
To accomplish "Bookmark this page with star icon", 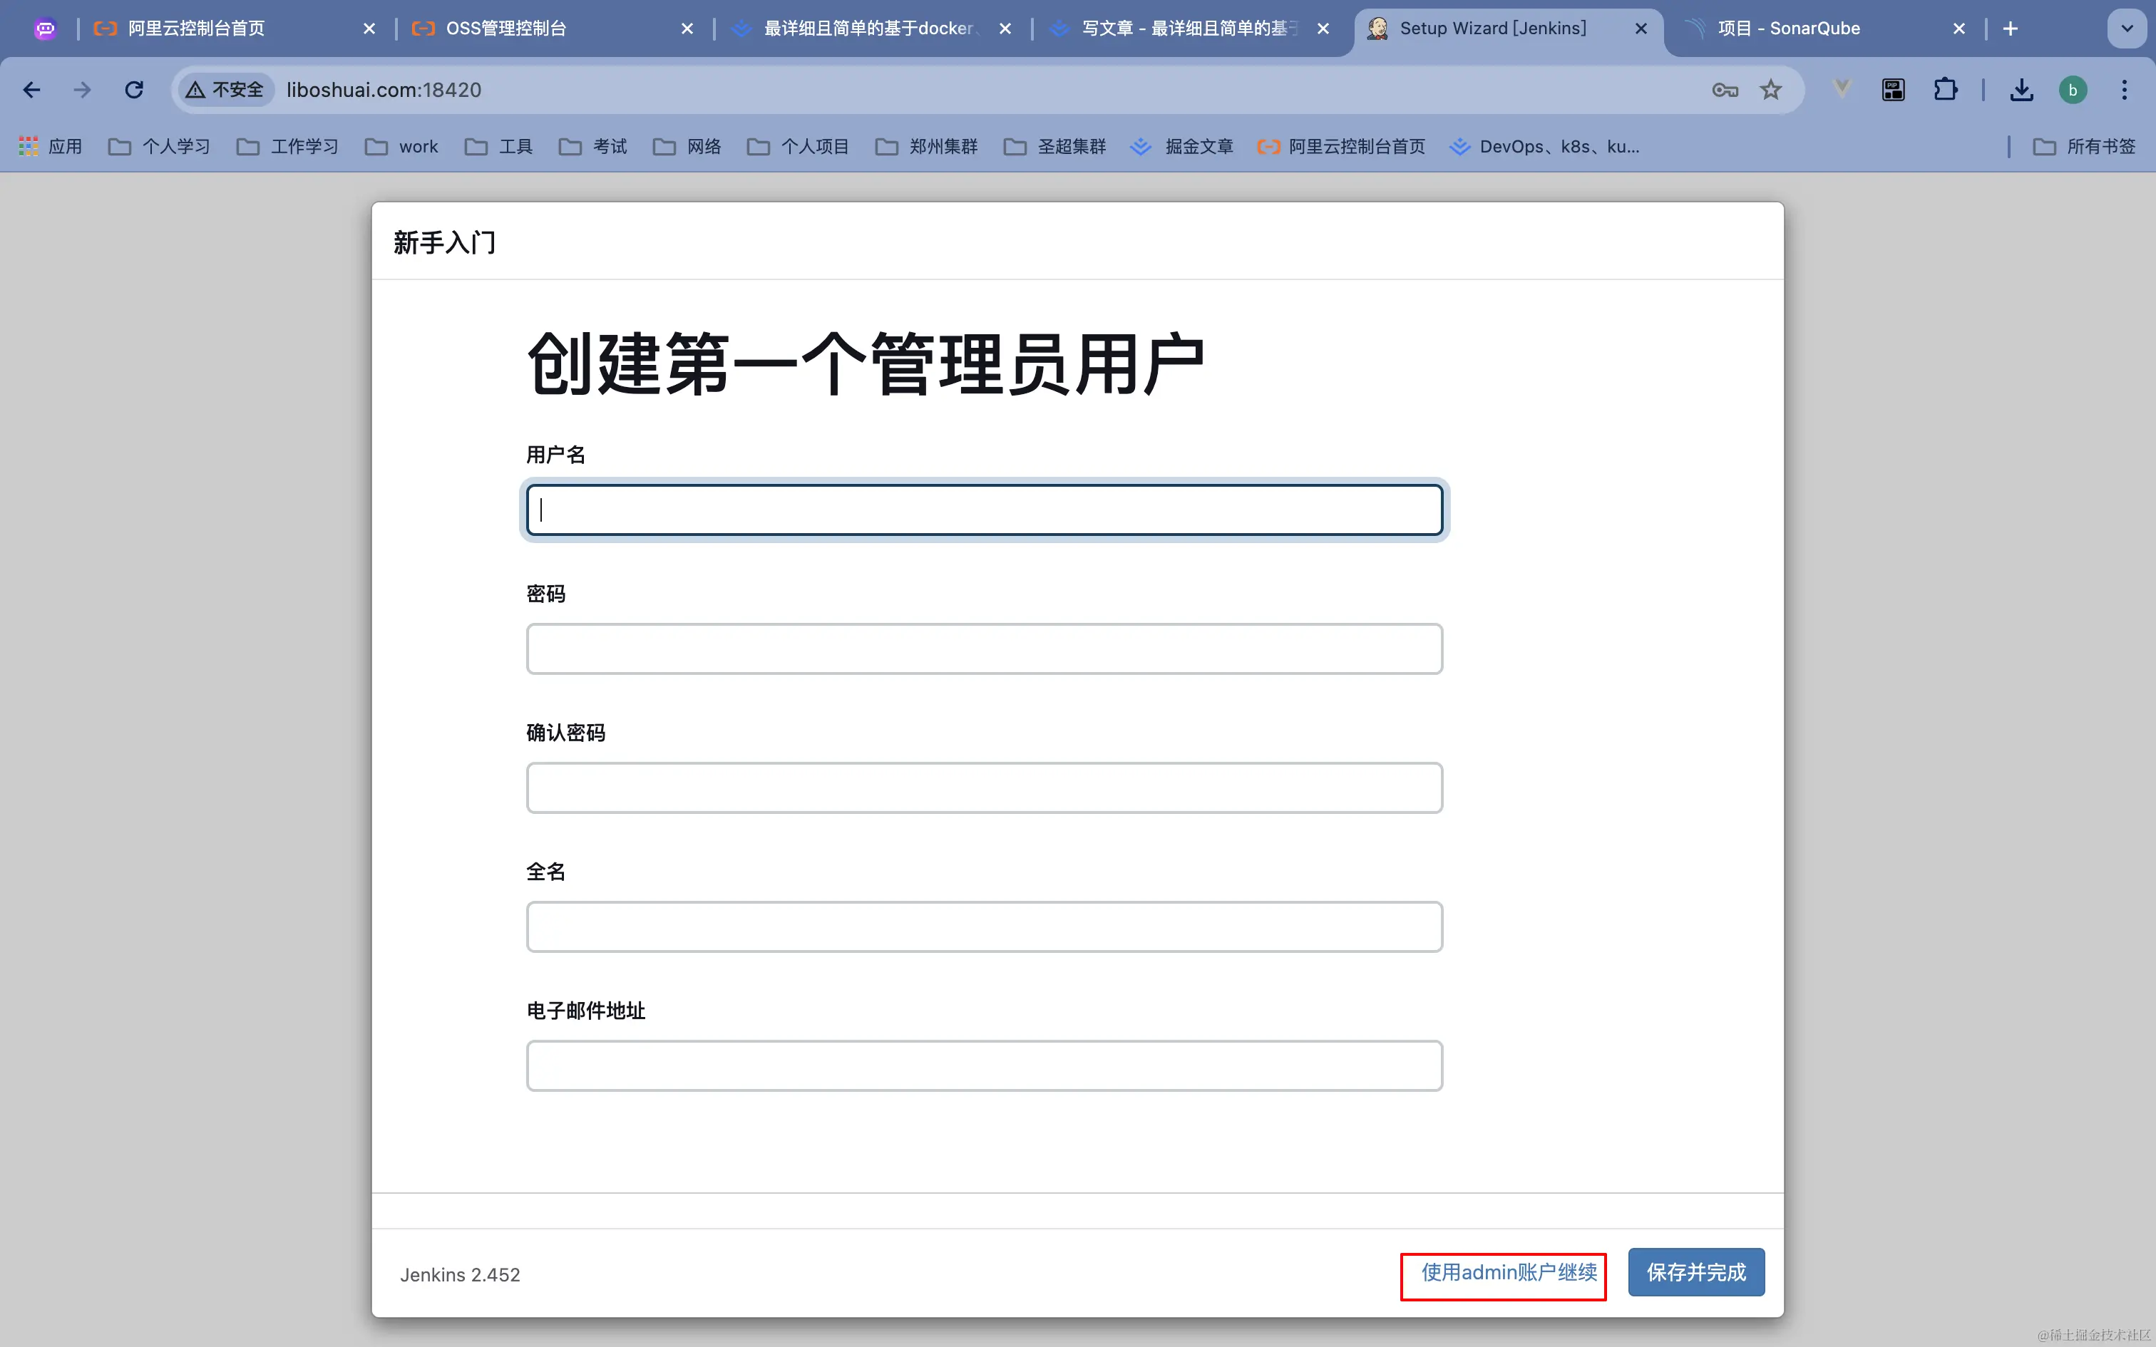I will coord(1770,90).
